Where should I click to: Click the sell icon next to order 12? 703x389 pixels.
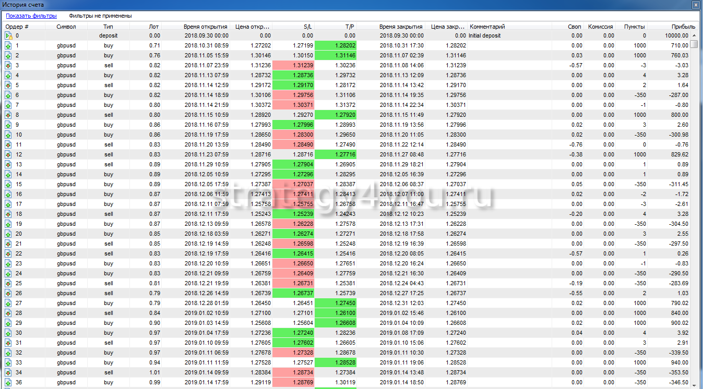(x=8, y=155)
